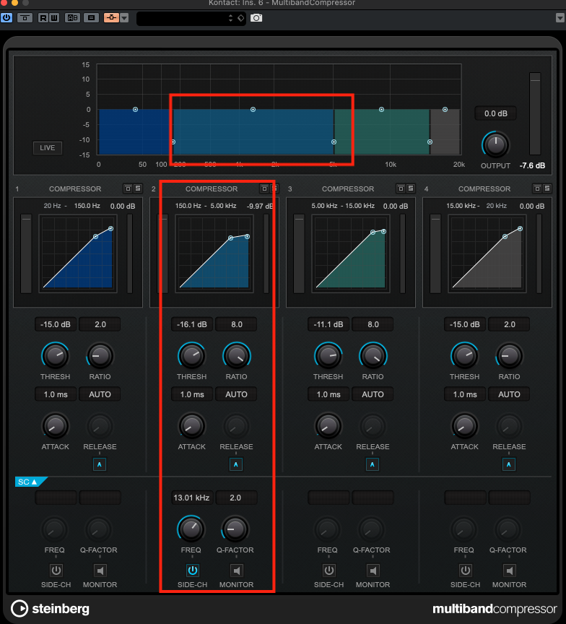Screen dimensions: 566x624
Task: Enable Read automation R button
Action: 43,18
